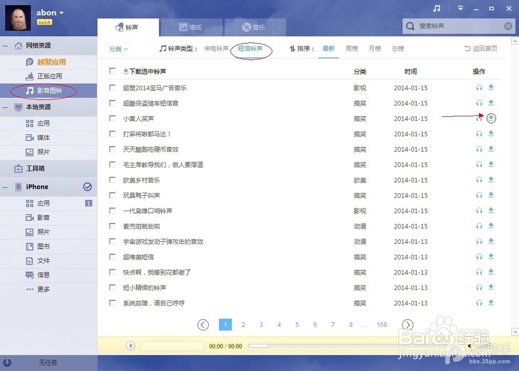Select the checkbox beside 超酷侠盗猎车短信音
This screenshot has height=371, width=519.
click(112, 103)
